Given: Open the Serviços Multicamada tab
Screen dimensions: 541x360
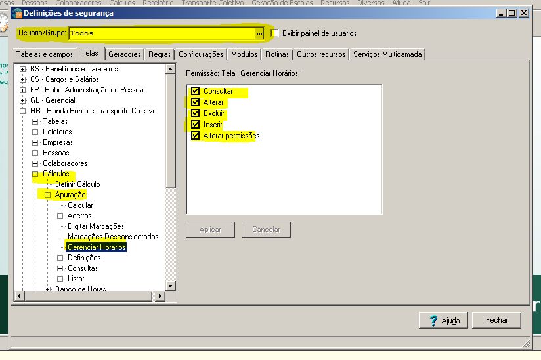Looking at the screenshot, I should tap(387, 54).
